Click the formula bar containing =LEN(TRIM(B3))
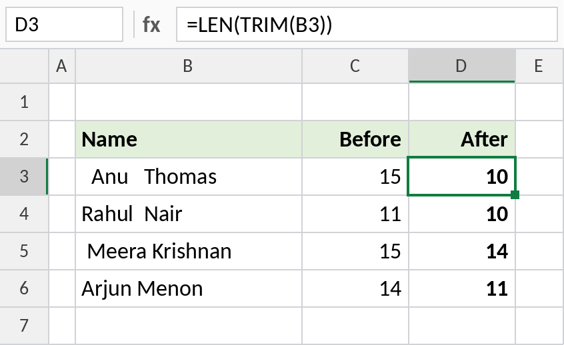Image resolution: width=564 pixels, height=345 pixels. coord(367,25)
